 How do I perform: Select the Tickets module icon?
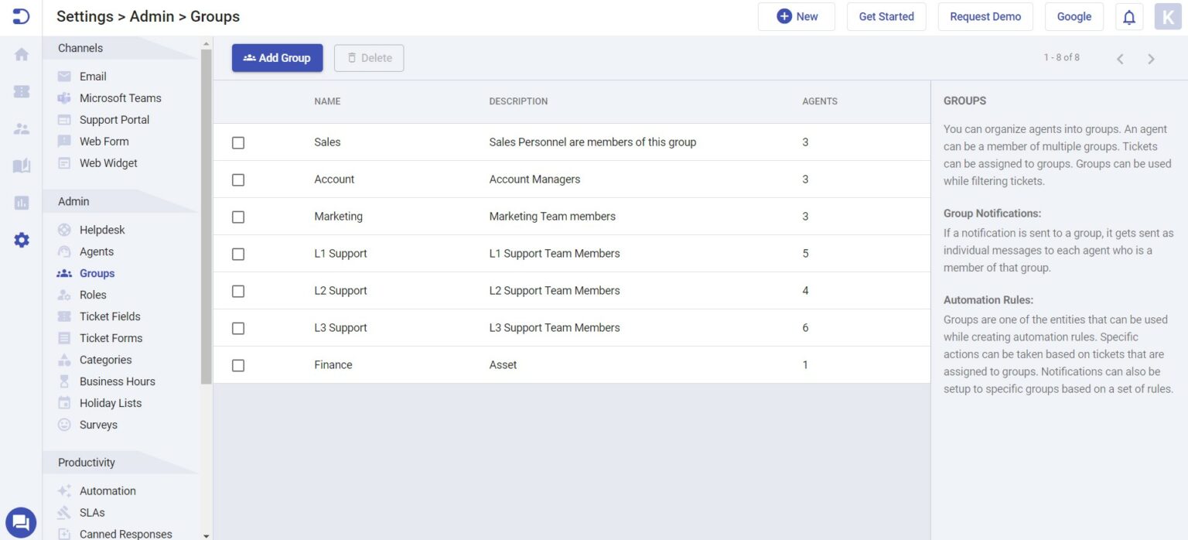tap(21, 91)
